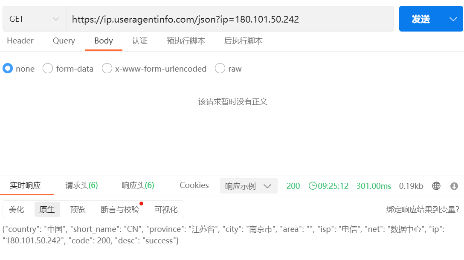Viewport: 464px width, 260px height.
Task: Click the clock icon beside 09:25:12
Action: coord(313,186)
